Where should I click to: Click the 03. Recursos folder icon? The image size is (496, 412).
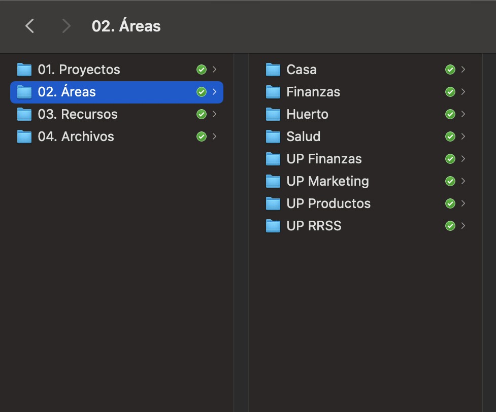[24, 114]
